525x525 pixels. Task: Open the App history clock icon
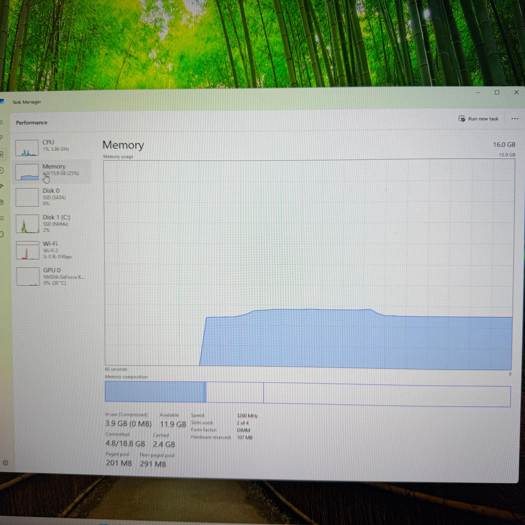[x=1, y=170]
